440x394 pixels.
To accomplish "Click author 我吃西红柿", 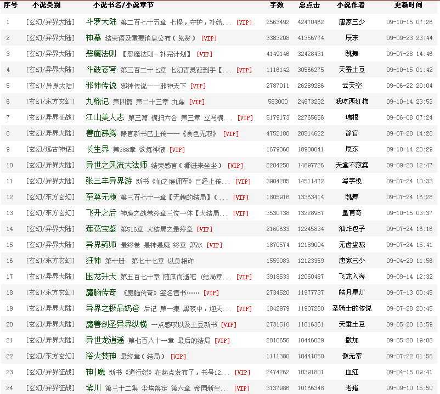I will [352, 102].
